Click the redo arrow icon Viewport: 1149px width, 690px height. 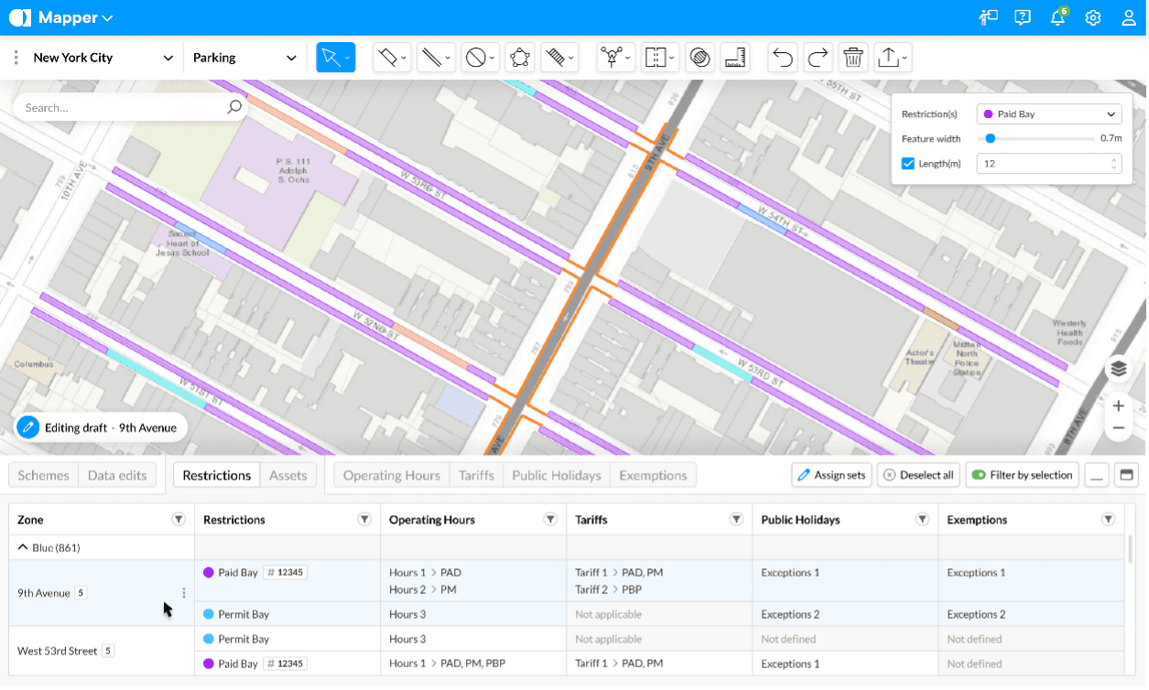tap(818, 58)
